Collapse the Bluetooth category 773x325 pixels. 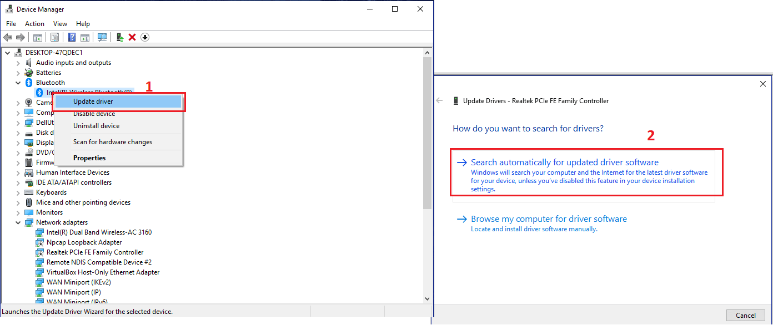pyautogui.click(x=17, y=82)
